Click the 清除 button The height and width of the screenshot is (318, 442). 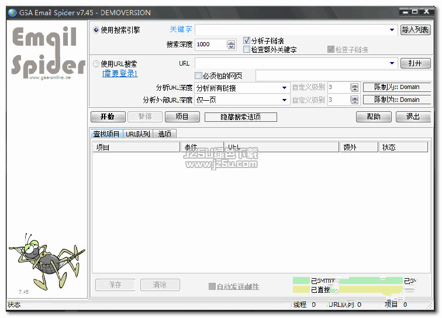(x=160, y=285)
